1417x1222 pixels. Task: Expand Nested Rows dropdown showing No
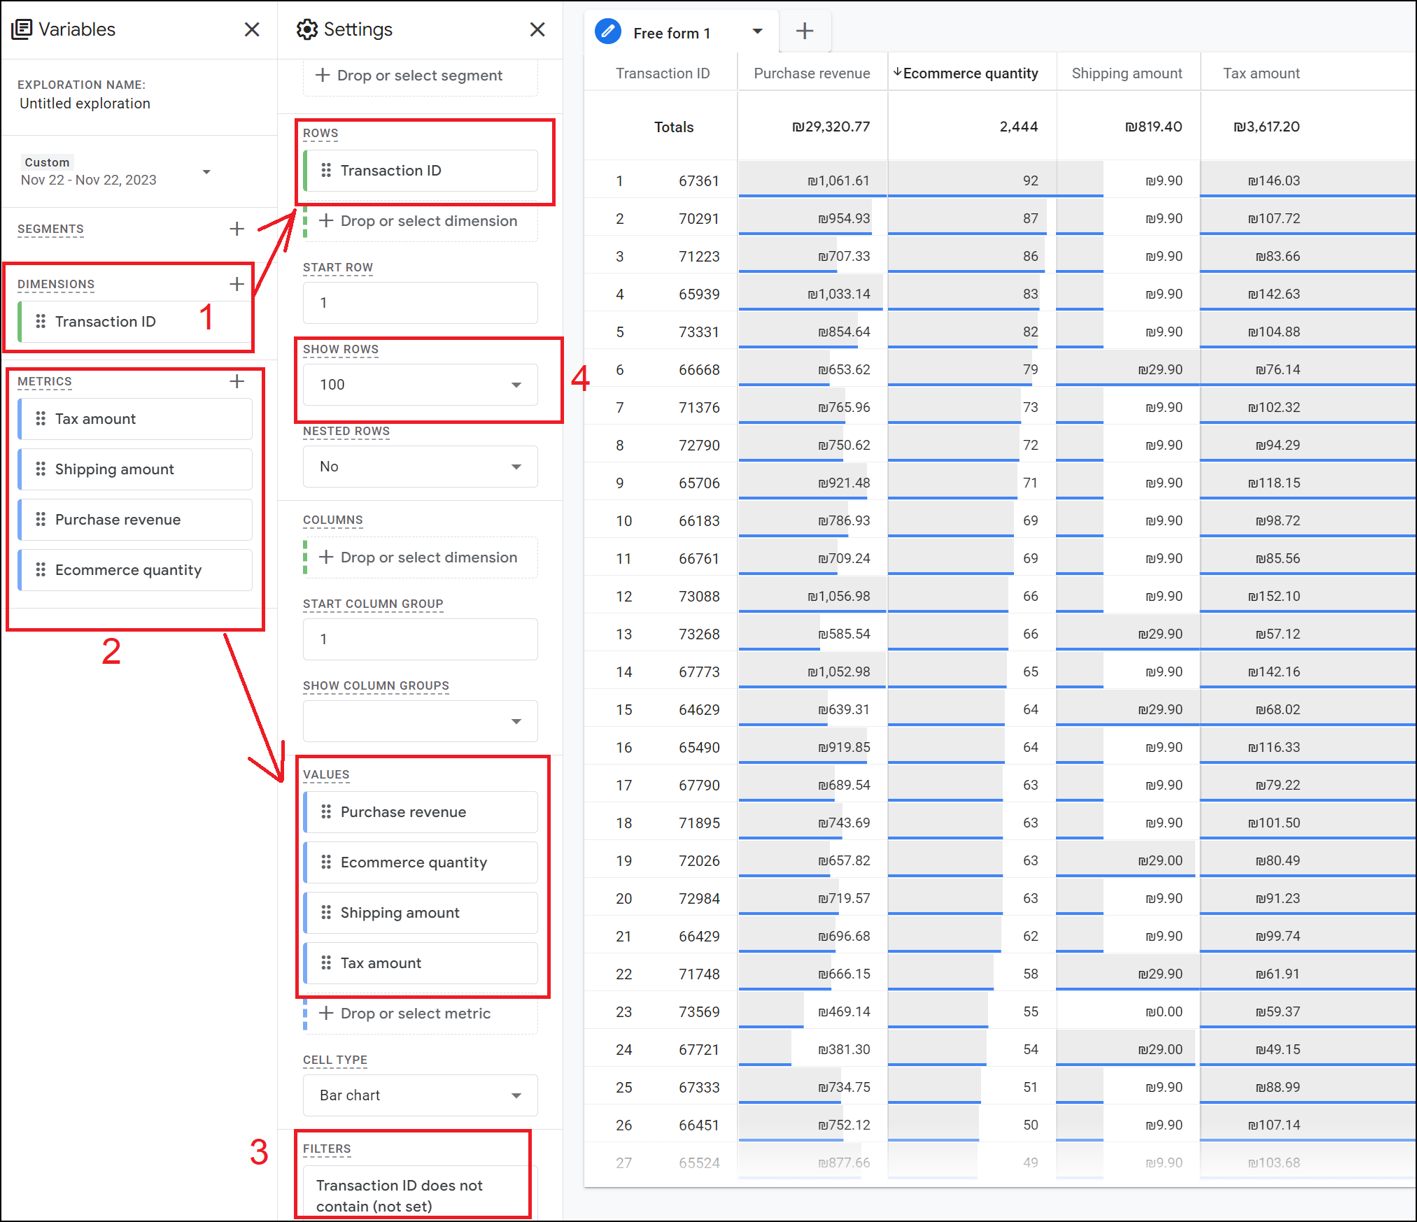tap(421, 467)
